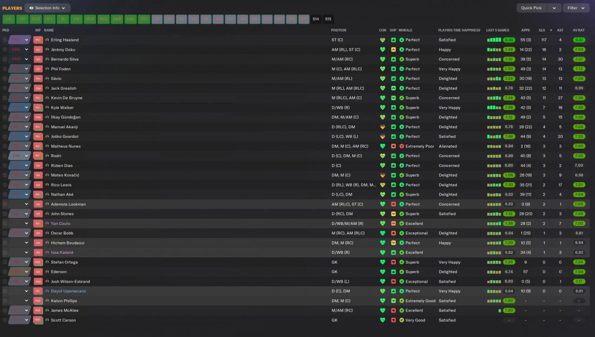This screenshot has width=595, height=337.
Task: Click the morale icon for Kalvin Phillips
Action: pos(402,301)
